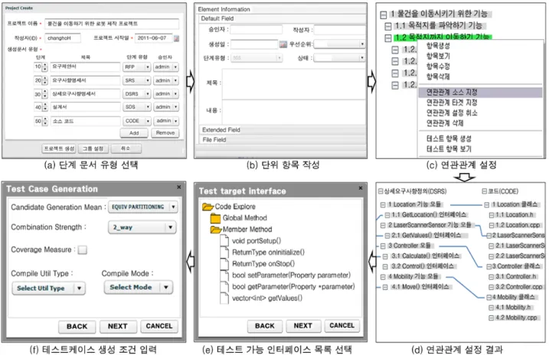Image resolution: width=549 pixels, height=355 pixels.
Task: Click 취소 button in Project Create
Action: 126,148
